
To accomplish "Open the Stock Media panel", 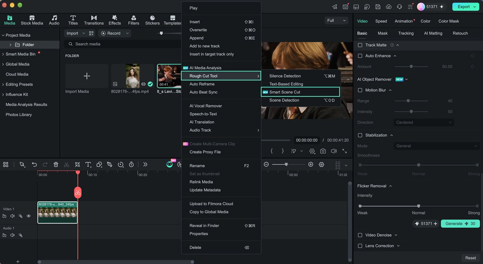I will click(x=32, y=20).
